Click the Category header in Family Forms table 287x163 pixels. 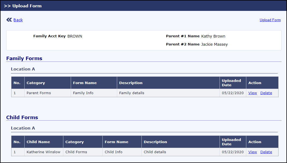pyautogui.click(x=36, y=83)
